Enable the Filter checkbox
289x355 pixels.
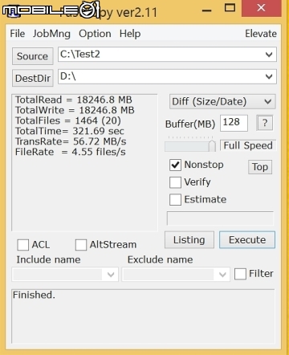[240, 274]
